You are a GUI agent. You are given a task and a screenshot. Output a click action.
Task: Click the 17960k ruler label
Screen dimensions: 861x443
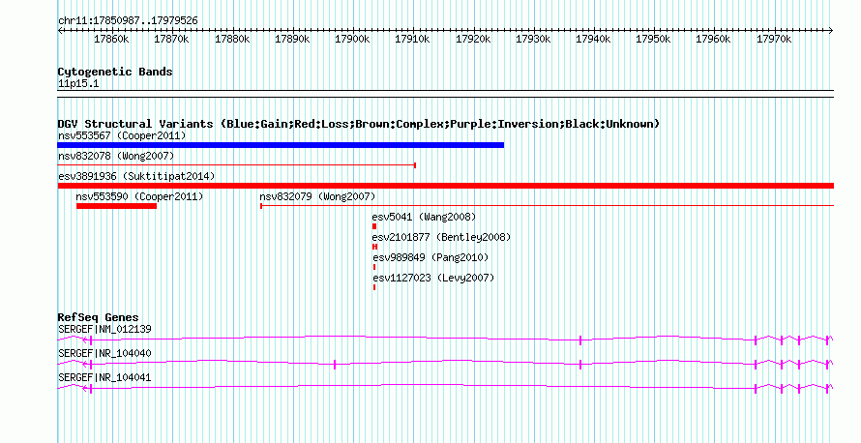click(x=713, y=40)
